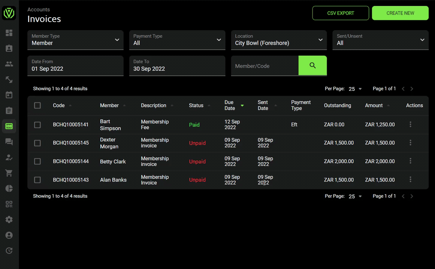Go to previous page using top arrow
Screen dimensions: 435x269
click(403, 89)
